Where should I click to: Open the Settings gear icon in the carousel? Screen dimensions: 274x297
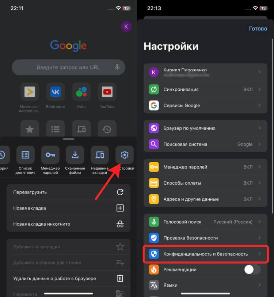125,155
